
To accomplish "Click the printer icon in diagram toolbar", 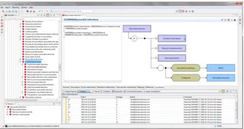I will (x=235, y=20).
